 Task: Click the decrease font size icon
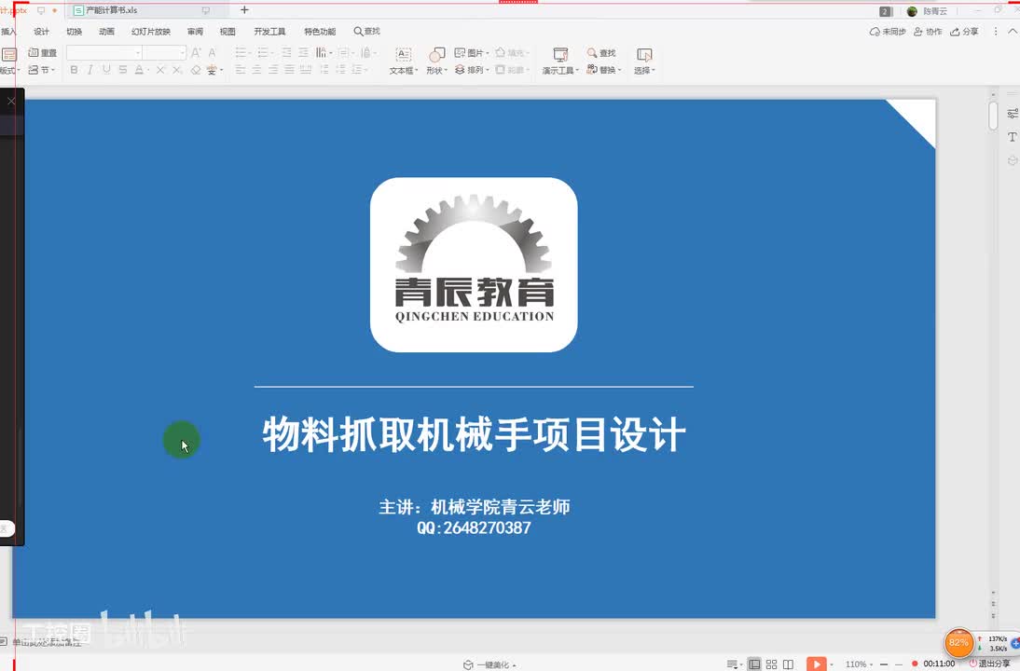coord(212,53)
